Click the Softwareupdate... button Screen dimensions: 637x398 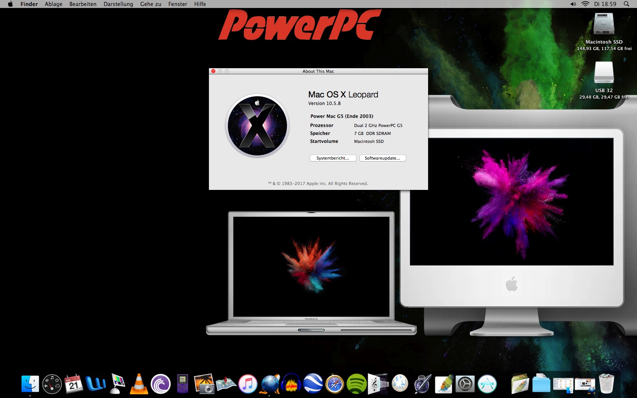[x=383, y=158]
